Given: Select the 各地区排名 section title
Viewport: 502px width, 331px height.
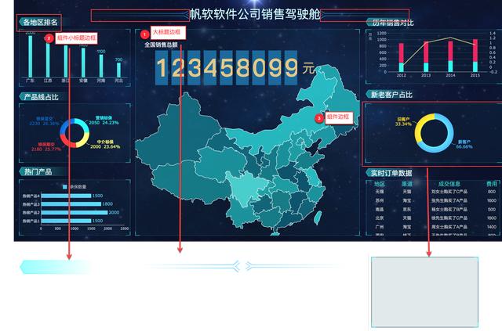Looking at the screenshot, I should tap(40, 23).
